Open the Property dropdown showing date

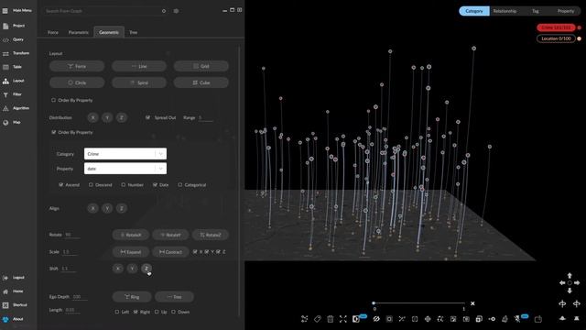click(125, 169)
